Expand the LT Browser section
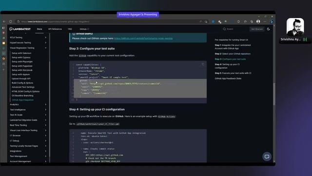 click(x=28, y=135)
